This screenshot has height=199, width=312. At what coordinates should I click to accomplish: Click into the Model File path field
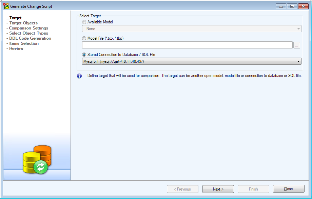pyautogui.click(x=187, y=45)
